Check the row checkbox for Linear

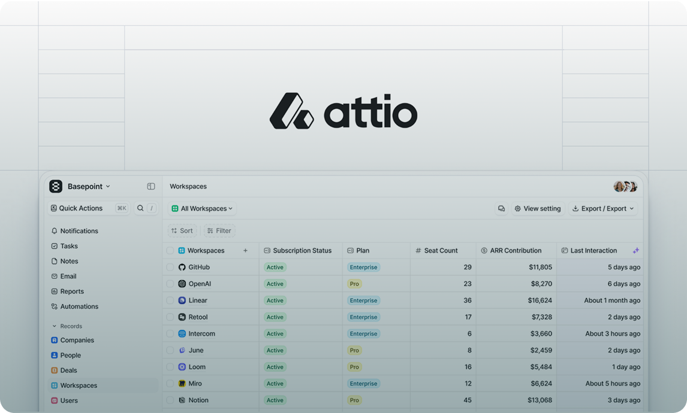point(170,300)
